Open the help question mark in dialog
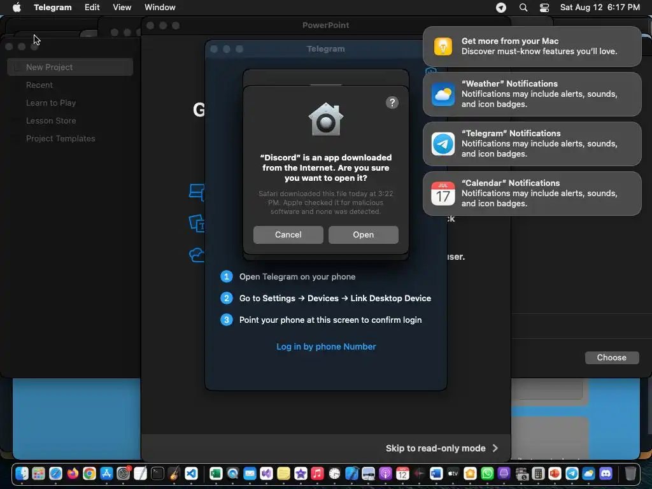This screenshot has width=652, height=489. click(x=392, y=103)
